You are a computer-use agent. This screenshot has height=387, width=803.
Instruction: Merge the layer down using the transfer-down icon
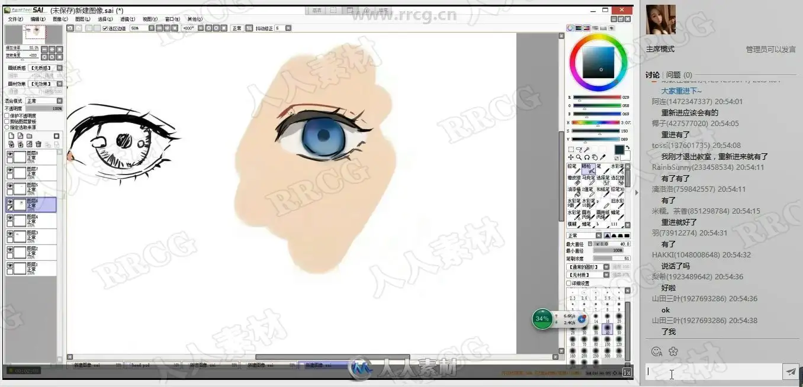point(11,144)
